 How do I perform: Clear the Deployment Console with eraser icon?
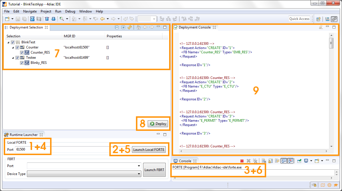[x=321, y=27]
